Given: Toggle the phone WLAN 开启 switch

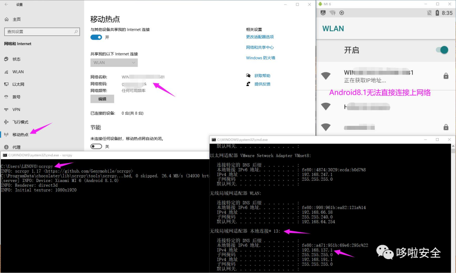Looking at the screenshot, I should point(442,50).
